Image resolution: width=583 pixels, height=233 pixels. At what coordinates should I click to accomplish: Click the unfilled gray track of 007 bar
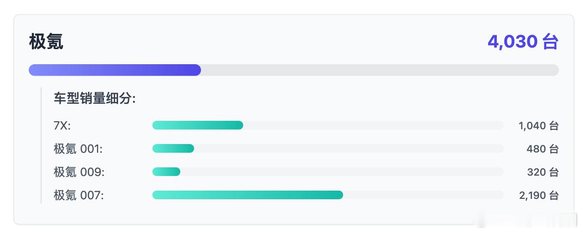pos(423,195)
